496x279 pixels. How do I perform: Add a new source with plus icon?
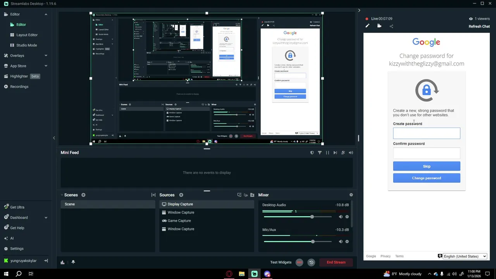pos(181,195)
